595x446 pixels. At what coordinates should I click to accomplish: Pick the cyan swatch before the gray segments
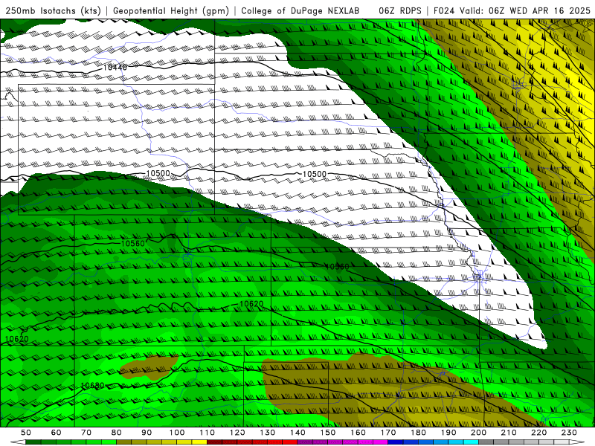(472, 442)
